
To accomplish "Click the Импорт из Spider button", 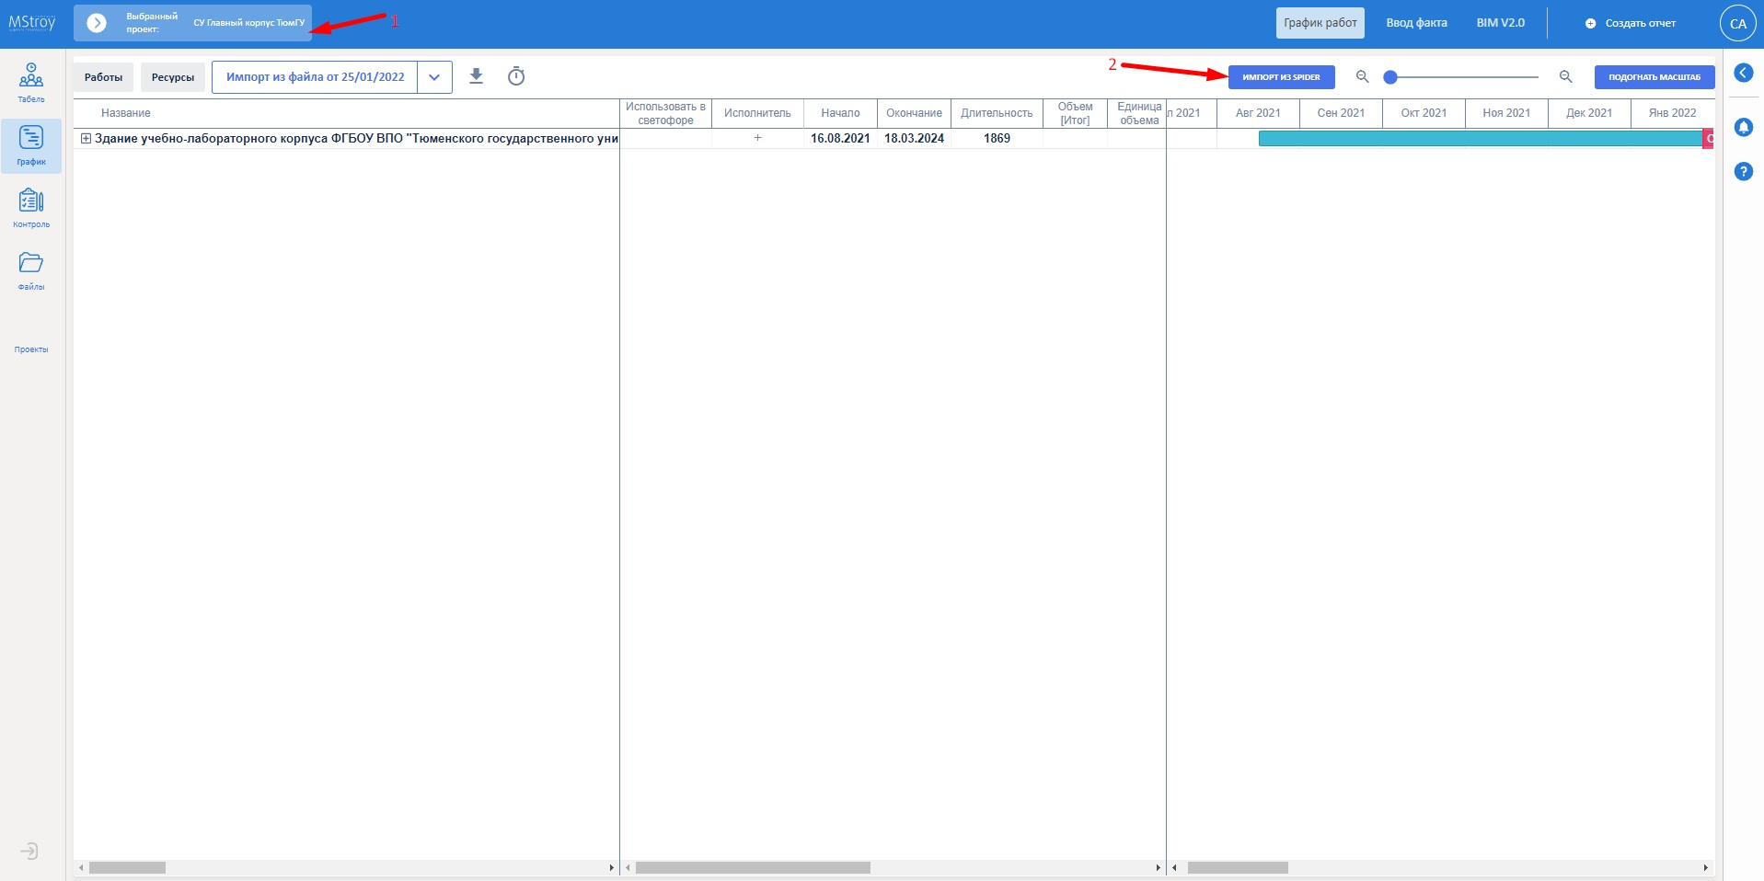I will tap(1281, 77).
